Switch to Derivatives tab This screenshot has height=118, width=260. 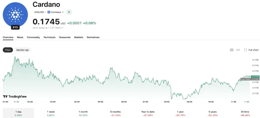pos(93,37)
